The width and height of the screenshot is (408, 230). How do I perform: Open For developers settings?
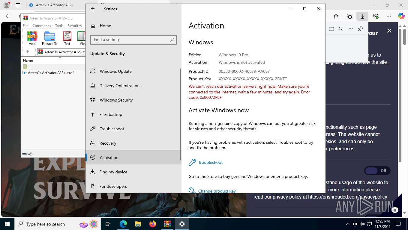coord(133,186)
